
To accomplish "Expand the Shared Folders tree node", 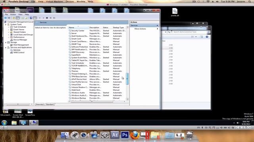I will click(x=9, y=32).
